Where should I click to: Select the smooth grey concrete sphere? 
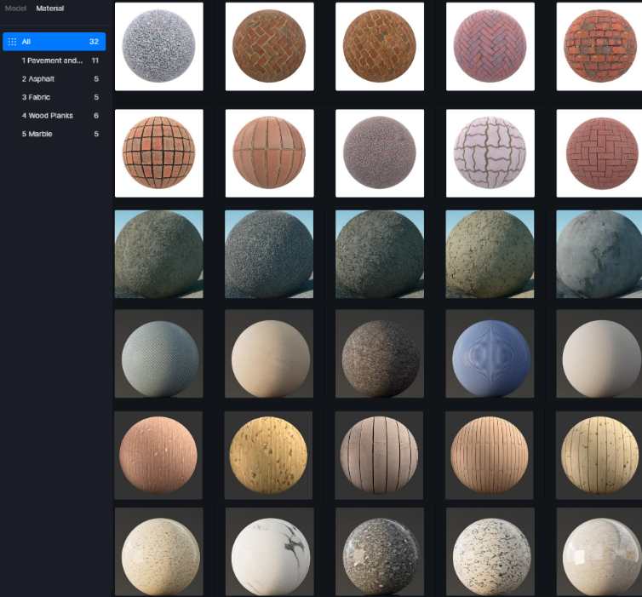(599, 255)
